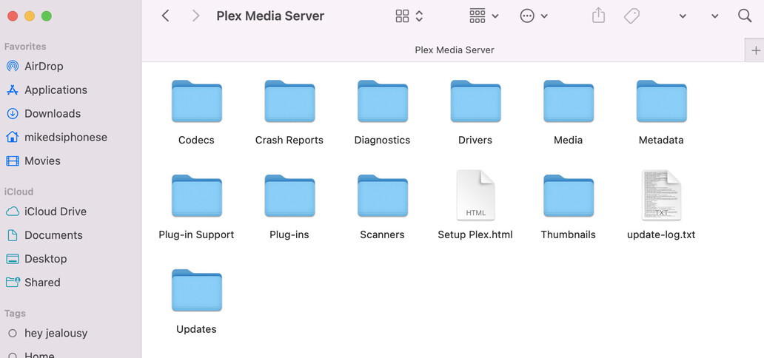The height and width of the screenshot is (358, 764).
Task: Select the update-log.txt file icon
Action: (x=661, y=195)
